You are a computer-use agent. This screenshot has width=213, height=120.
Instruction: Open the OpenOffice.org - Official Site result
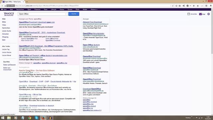coord(30,95)
